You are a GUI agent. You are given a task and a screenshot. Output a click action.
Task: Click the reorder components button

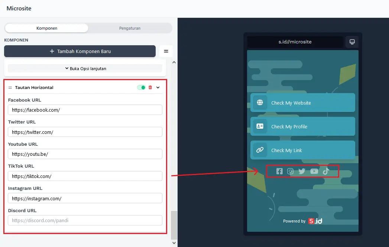pyautogui.click(x=166, y=51)
